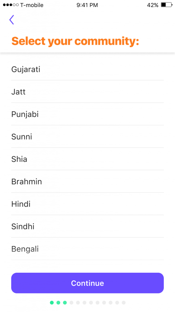This screenshot has height=312, width=175.
Task: Tap the first green progress dot
Action: [x=52, y=303]
